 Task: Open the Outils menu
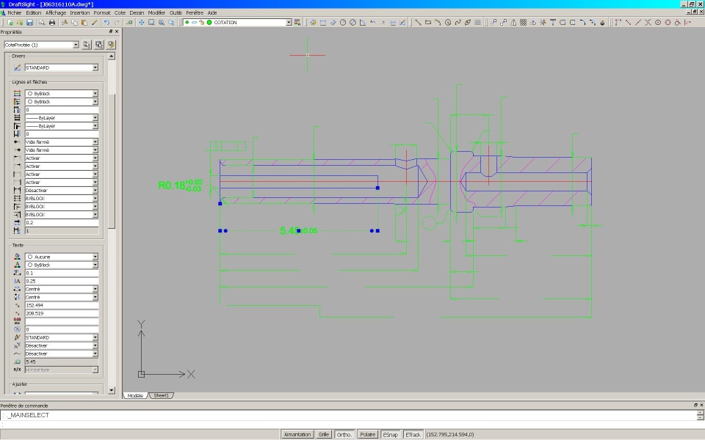click(x=176, y=13)
